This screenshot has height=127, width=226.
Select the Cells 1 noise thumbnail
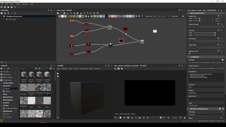coord(31,101)
